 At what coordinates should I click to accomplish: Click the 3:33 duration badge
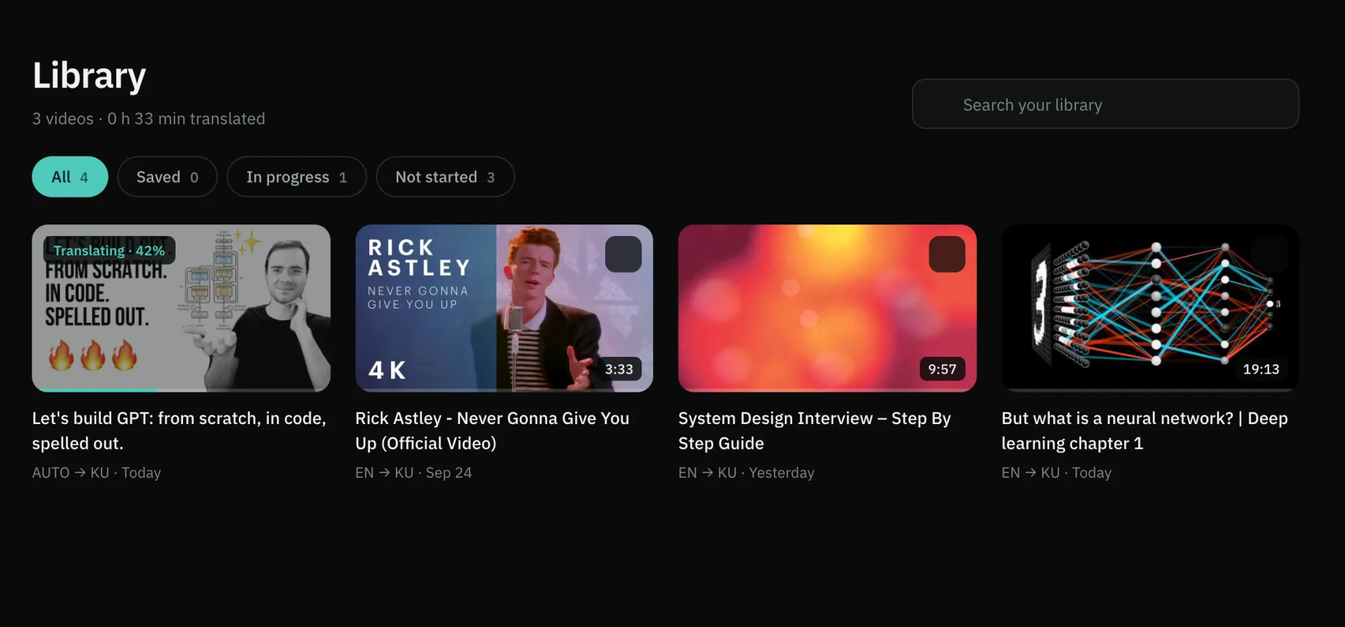[x=619, y=369]
